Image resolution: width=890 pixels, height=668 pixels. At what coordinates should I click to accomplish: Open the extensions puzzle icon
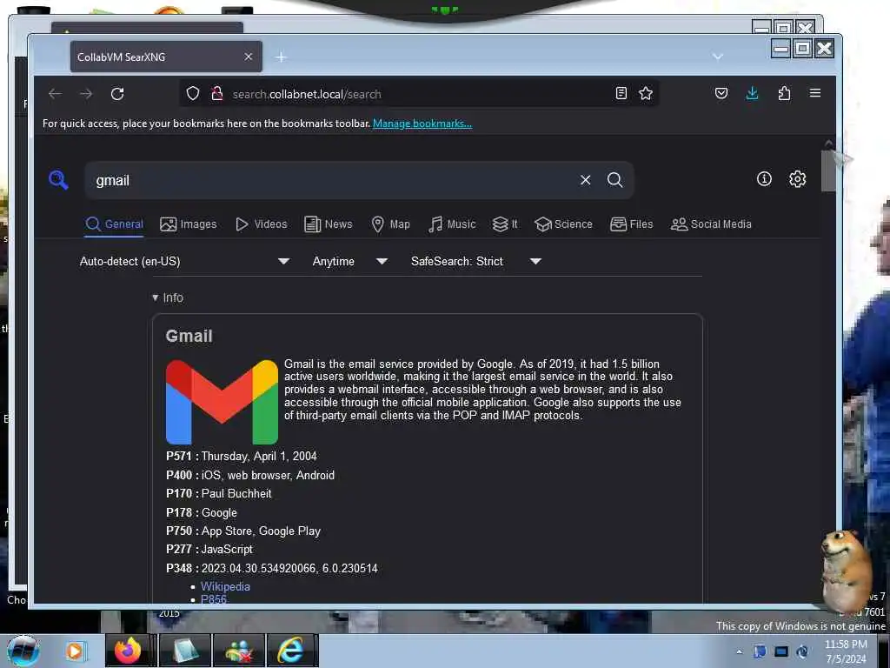(784, 93)
